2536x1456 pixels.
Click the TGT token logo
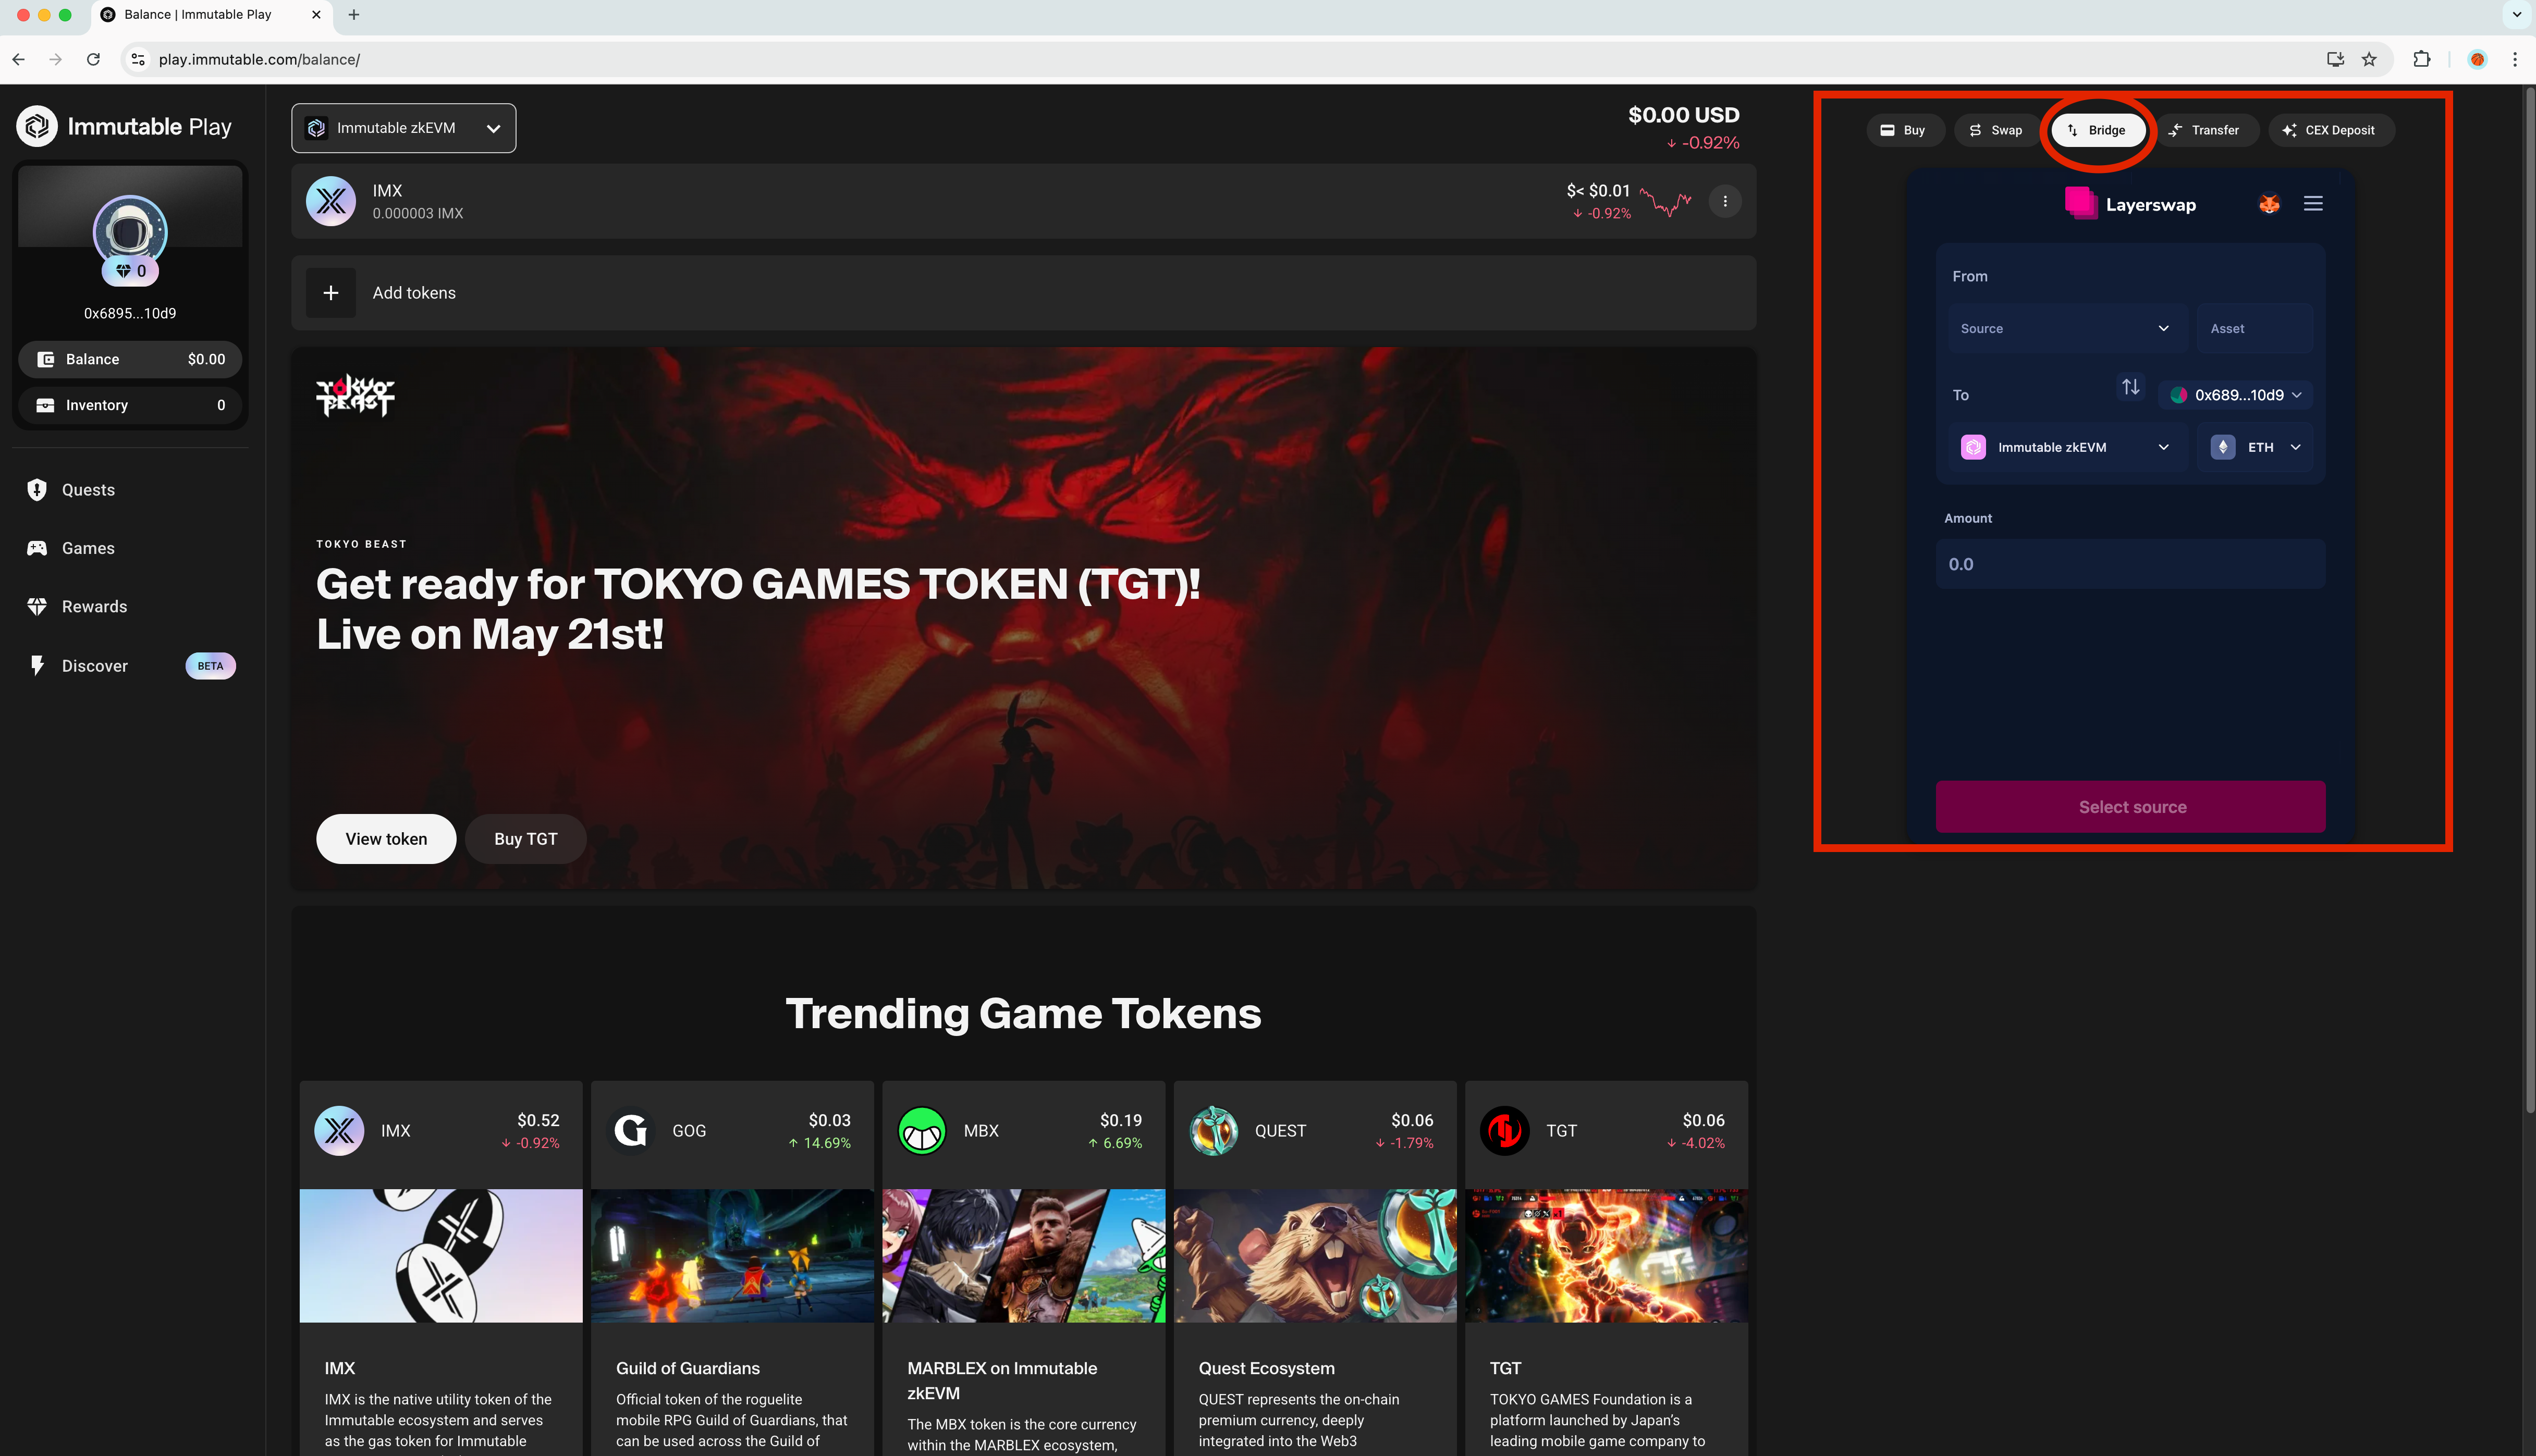(x=1505, y=1131)
